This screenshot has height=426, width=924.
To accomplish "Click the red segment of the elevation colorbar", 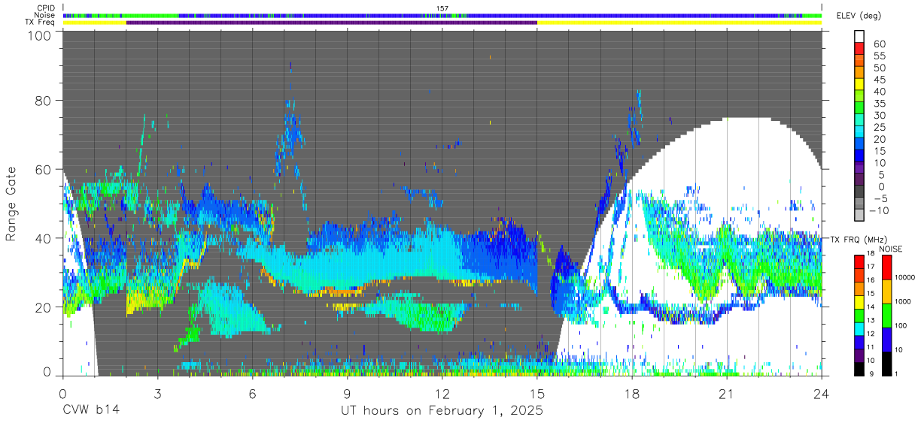I will [x=860, y=49].
